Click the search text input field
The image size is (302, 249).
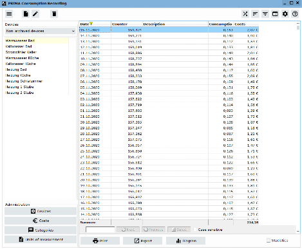100,230
